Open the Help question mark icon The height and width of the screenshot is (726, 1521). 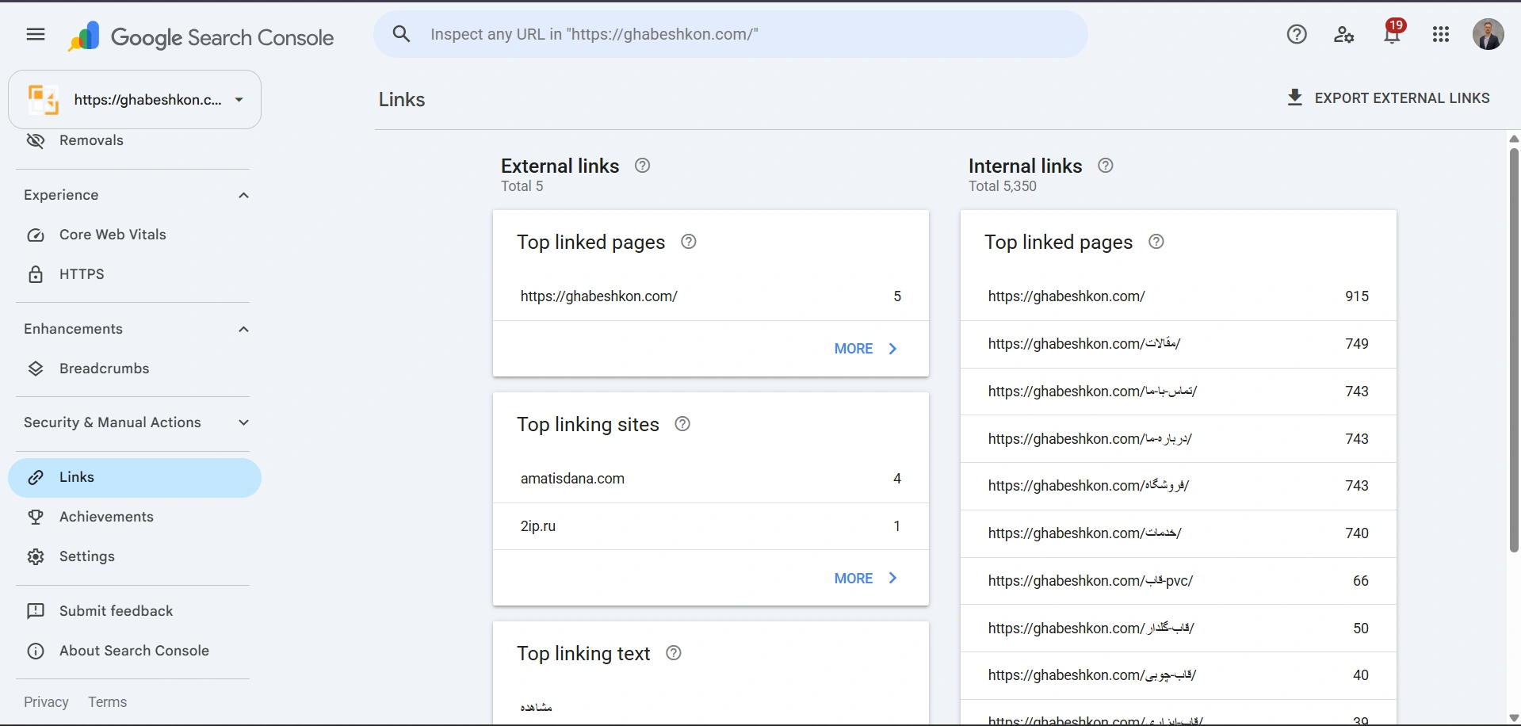coord(1297,34)
